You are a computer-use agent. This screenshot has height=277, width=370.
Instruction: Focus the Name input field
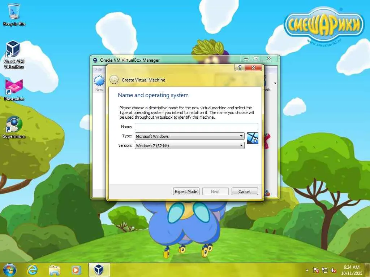click(x=196, y=127)
